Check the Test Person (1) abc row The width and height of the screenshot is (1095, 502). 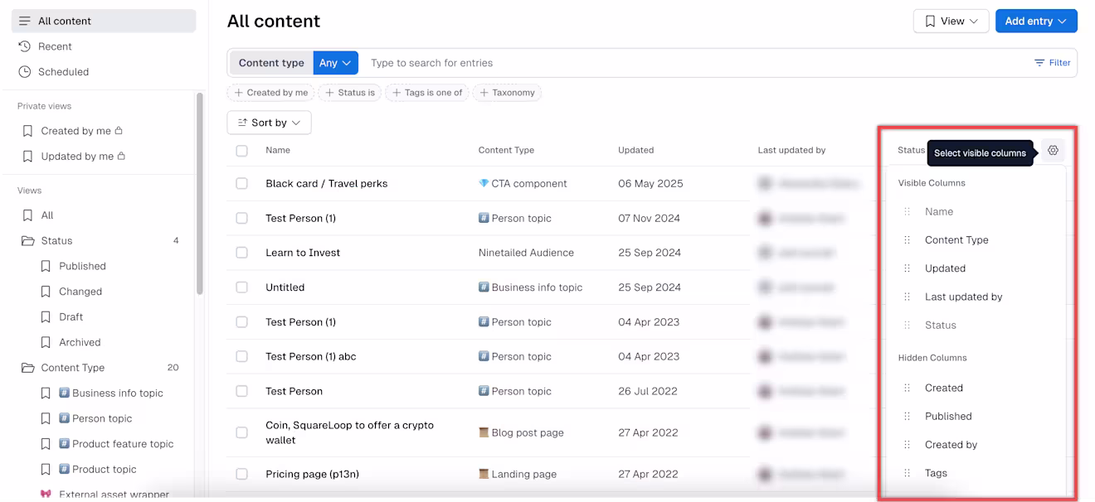pos(241,356)
